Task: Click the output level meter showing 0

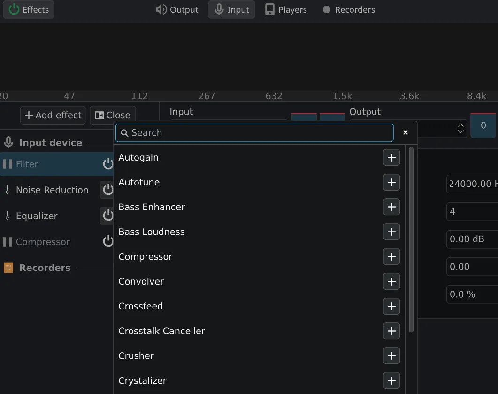Action: click(x=483, y=125)
